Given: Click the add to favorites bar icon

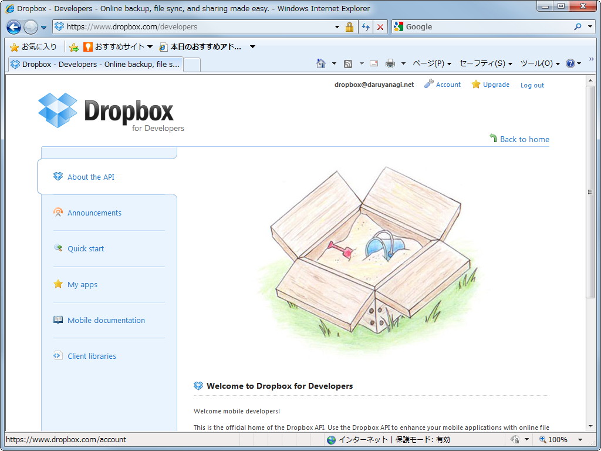Looking at the screenshot, I should coord(73,47).
